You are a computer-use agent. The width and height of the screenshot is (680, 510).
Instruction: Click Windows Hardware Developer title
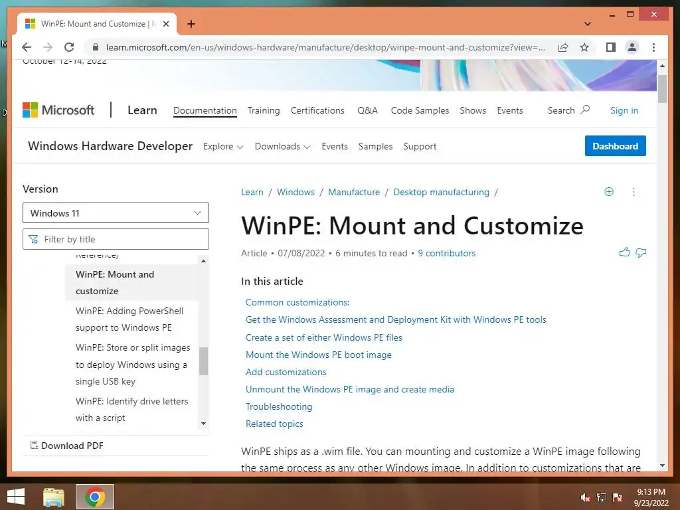coord(110,146)
